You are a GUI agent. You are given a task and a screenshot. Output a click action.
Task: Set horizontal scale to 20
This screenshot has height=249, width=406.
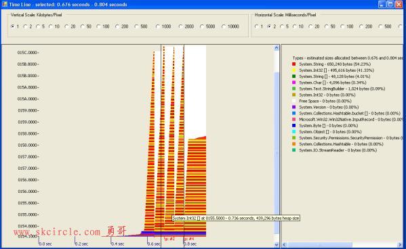click(x=310, y=26)
